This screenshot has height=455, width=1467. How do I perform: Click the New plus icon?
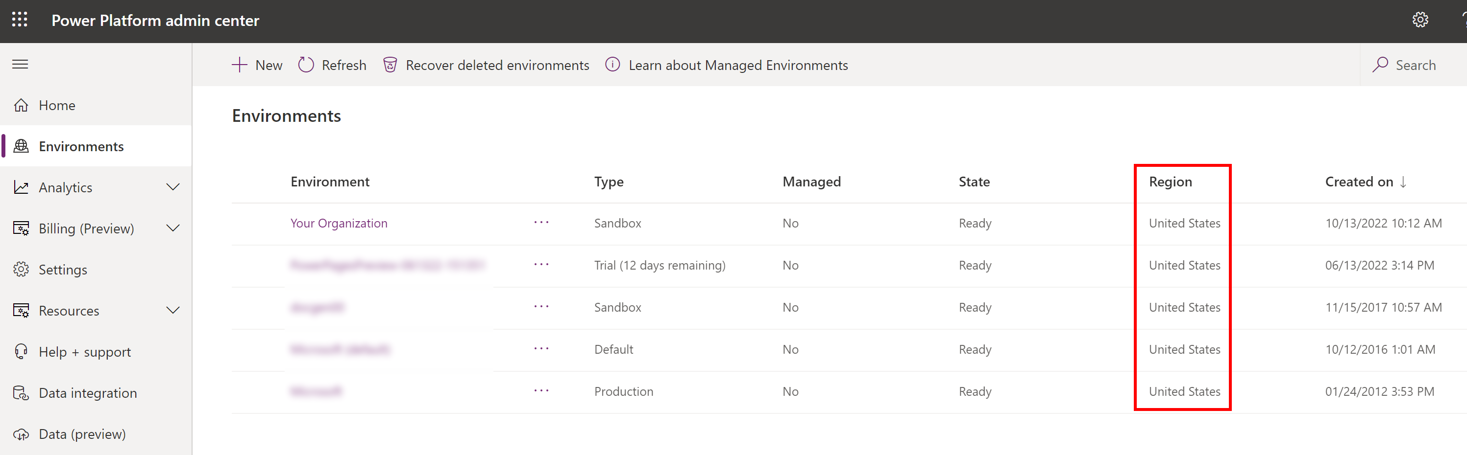point(240,66)
